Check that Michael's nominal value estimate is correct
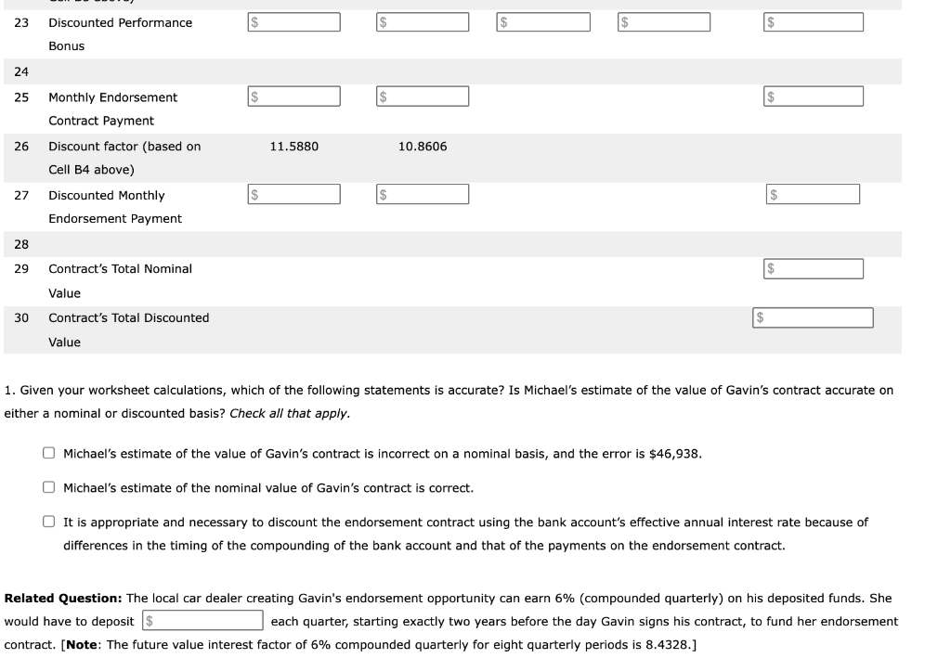951x671 pixels. (46, 487)
